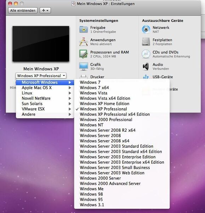The image size is (205, 213).
Task: Open Prozessoren und RAM chip icon
Action: pyautogui.click(x=84, y=54)
